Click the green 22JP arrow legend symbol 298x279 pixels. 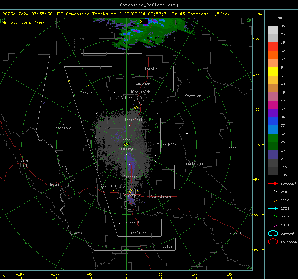coord(273,217)
